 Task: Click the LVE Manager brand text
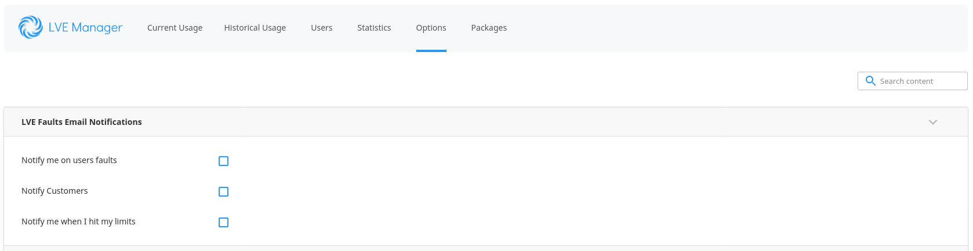click(85, 28)
